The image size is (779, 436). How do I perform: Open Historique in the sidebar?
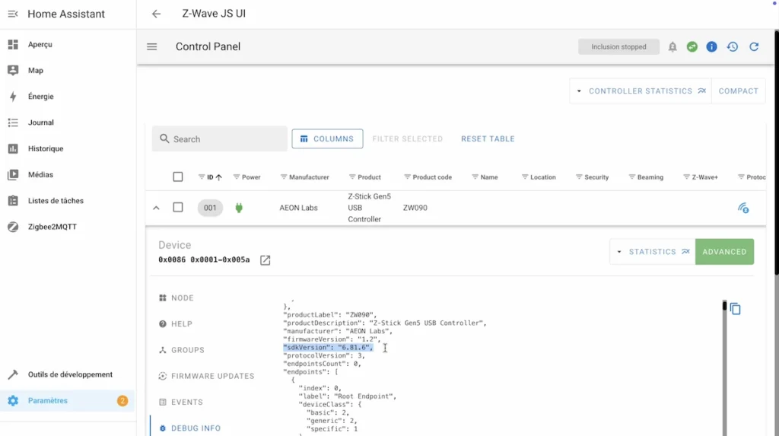[x=68, y=148]
